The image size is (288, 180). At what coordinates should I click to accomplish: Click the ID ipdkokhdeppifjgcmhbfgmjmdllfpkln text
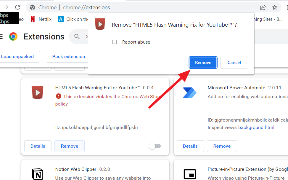pos(96,127)
